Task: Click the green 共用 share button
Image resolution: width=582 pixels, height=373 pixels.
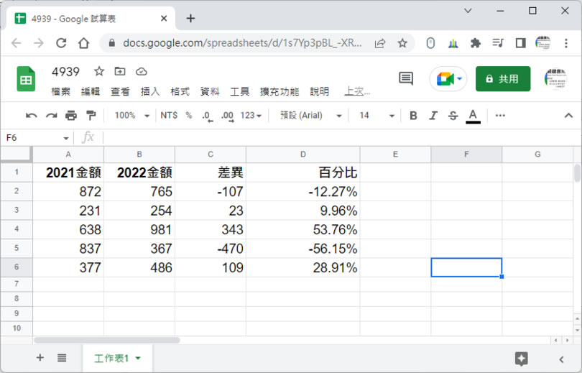Action: point(503,79)
